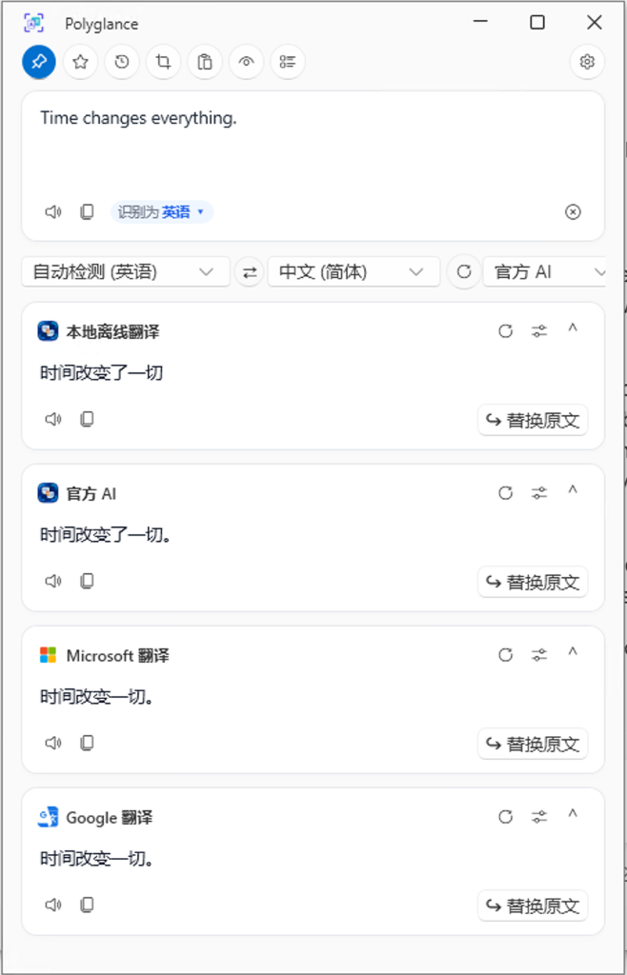
Task: Open translation history clock icon
Action: 122,62
